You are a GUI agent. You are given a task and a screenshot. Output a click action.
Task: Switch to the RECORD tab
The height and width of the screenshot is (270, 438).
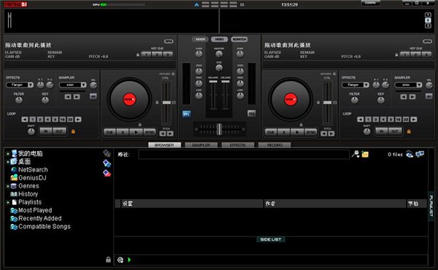tap(274, 145)
